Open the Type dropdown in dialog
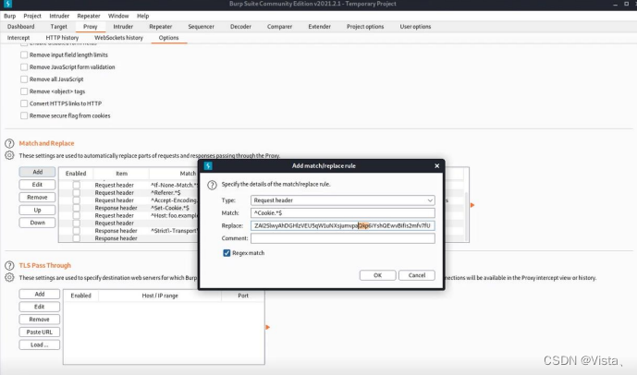 click(x=342, y=200)
